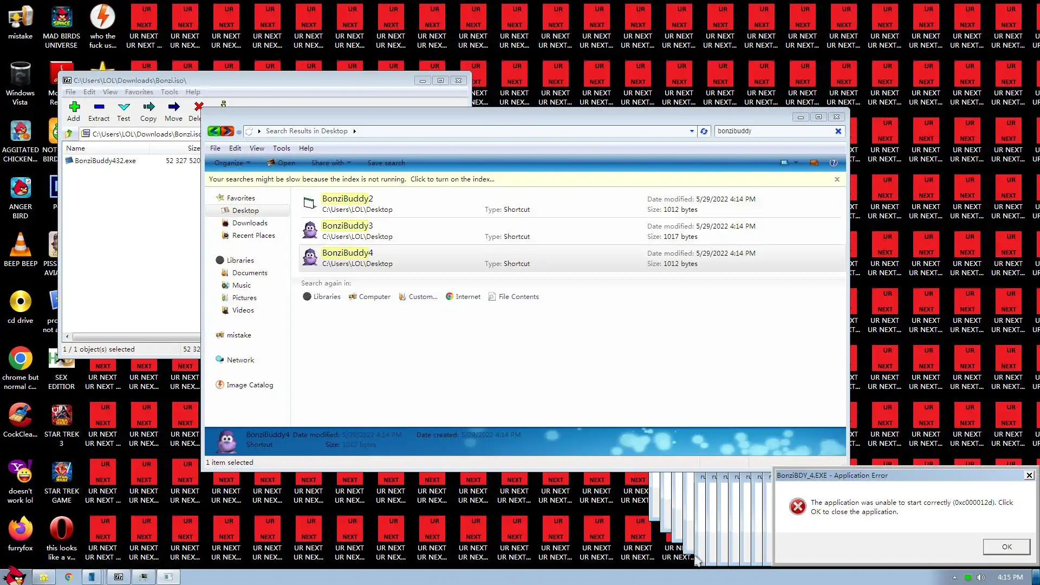The image size is (1040, 585).
Task: Click the refresh button beside address bar
Action: 704,131
